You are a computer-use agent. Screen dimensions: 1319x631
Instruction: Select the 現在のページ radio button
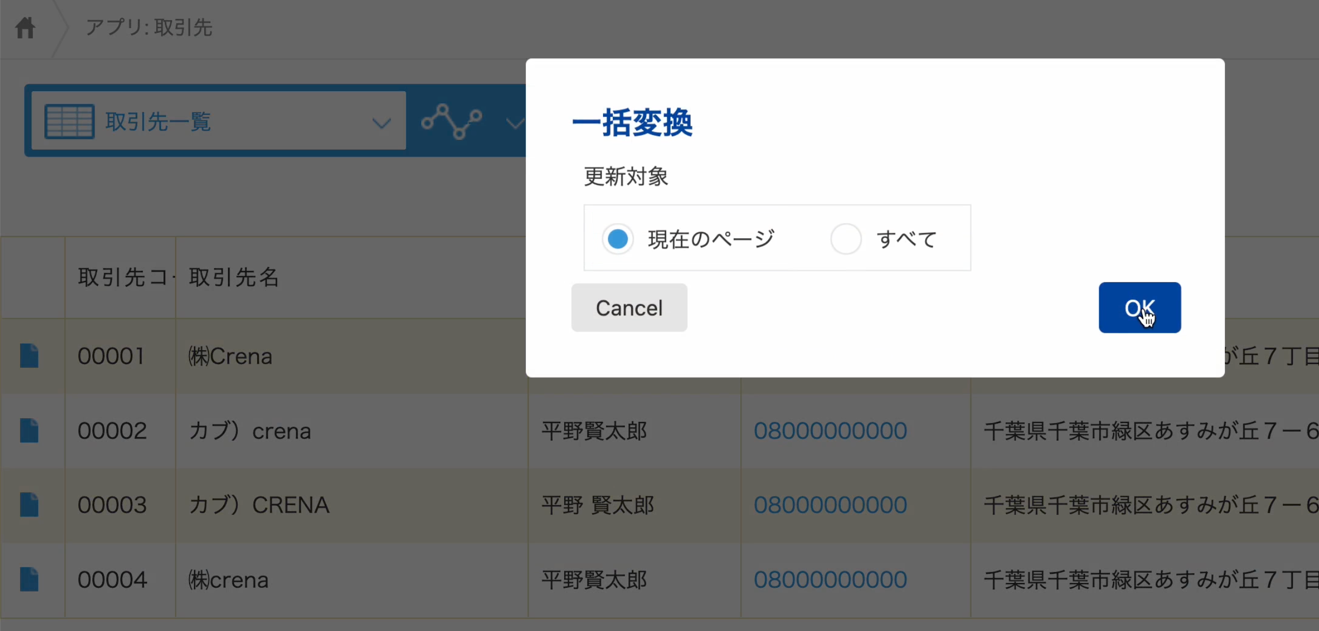coord(618,239)
